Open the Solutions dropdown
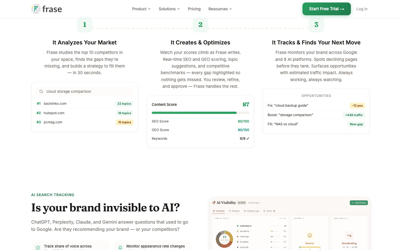The height and width of the screenshot is (250, 401). [169, 9]
